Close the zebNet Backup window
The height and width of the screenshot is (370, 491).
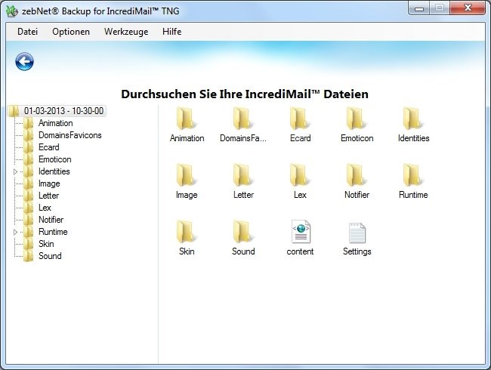(468, 8)
